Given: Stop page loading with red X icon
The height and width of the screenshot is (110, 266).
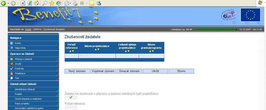Looking at the screenshot, I should [23, 3].
